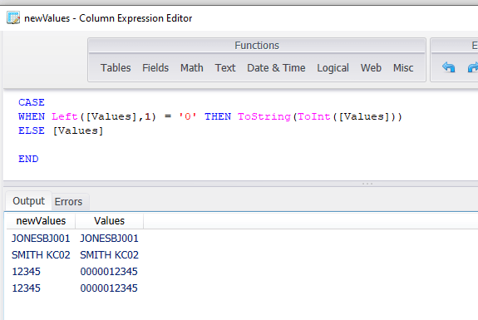Click the WHEN keyword in expression
The image size is (478, 320).
32,116
